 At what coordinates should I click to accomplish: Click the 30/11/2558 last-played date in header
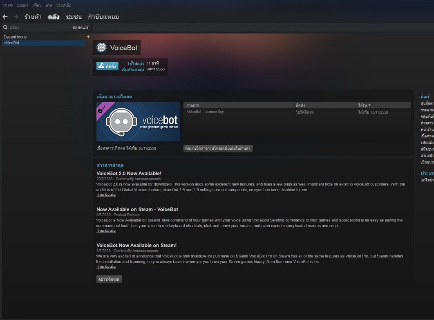[156, 69]
